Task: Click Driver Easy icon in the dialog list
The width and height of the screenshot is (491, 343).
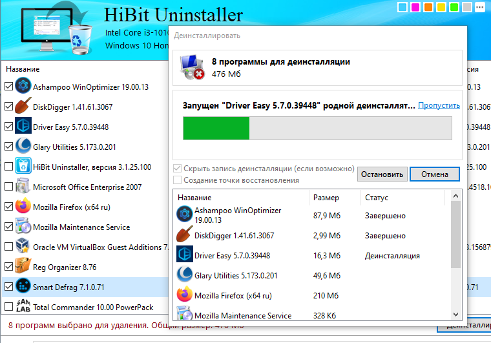Action: [x=184, y=254]
